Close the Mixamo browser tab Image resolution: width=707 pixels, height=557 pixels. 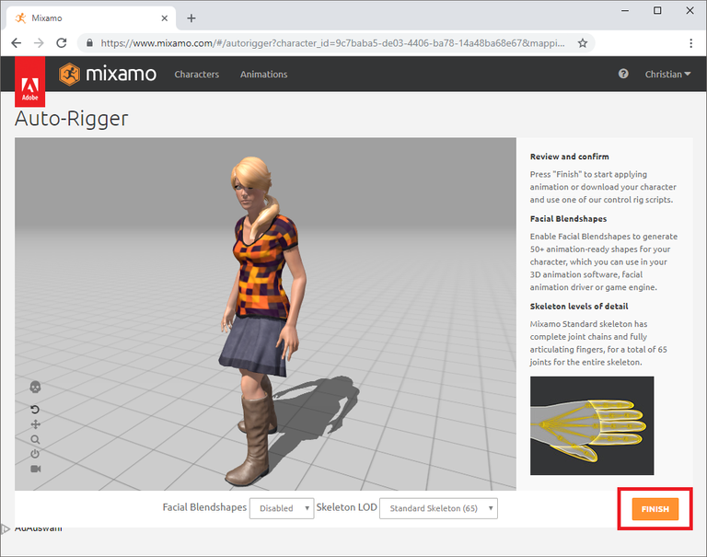165,18
